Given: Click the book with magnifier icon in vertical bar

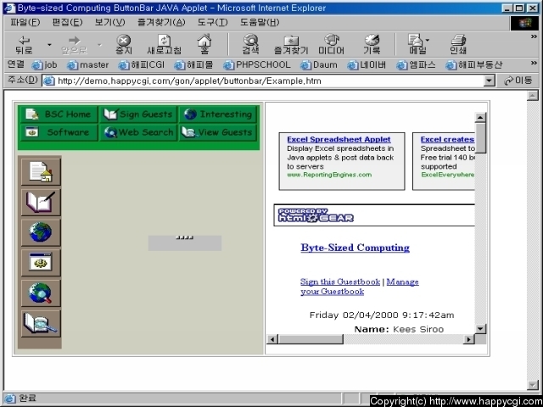Looking at the screenshot, I should point(41,324).
